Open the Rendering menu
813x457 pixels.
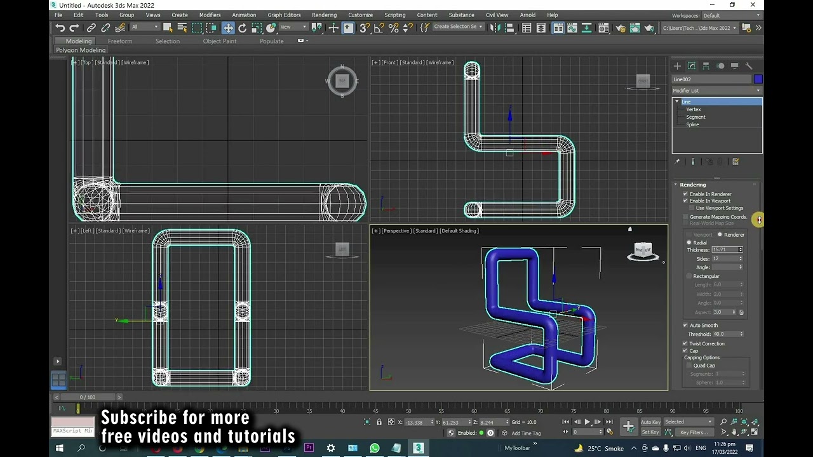click(x=324, y=15)
